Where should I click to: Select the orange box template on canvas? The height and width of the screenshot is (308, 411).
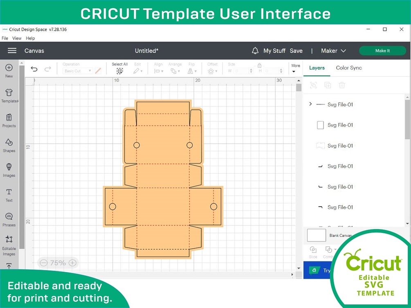163,179
